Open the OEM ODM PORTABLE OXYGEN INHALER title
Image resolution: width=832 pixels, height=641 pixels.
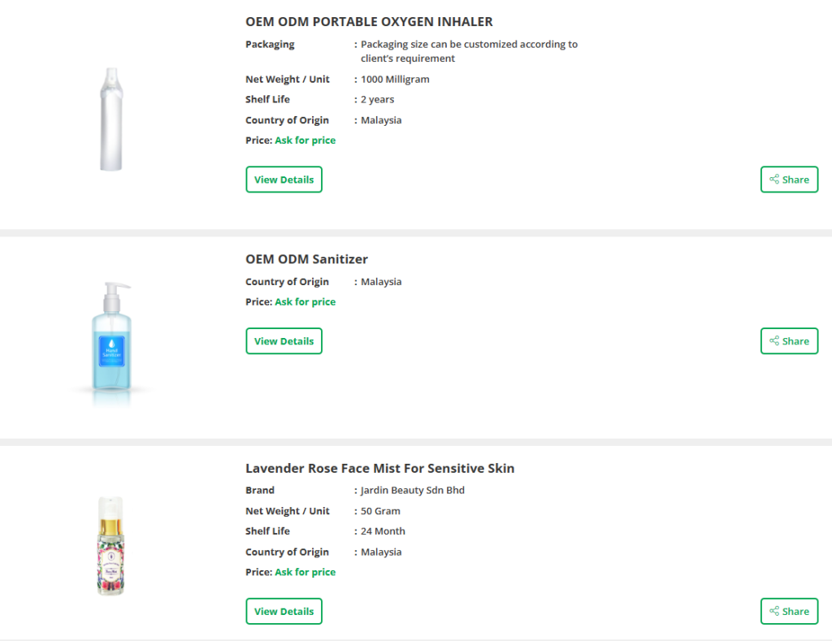pos(369,22)
